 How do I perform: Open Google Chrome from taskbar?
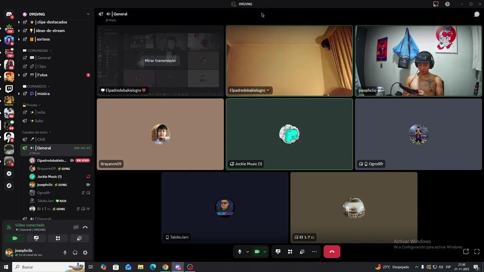165,267
